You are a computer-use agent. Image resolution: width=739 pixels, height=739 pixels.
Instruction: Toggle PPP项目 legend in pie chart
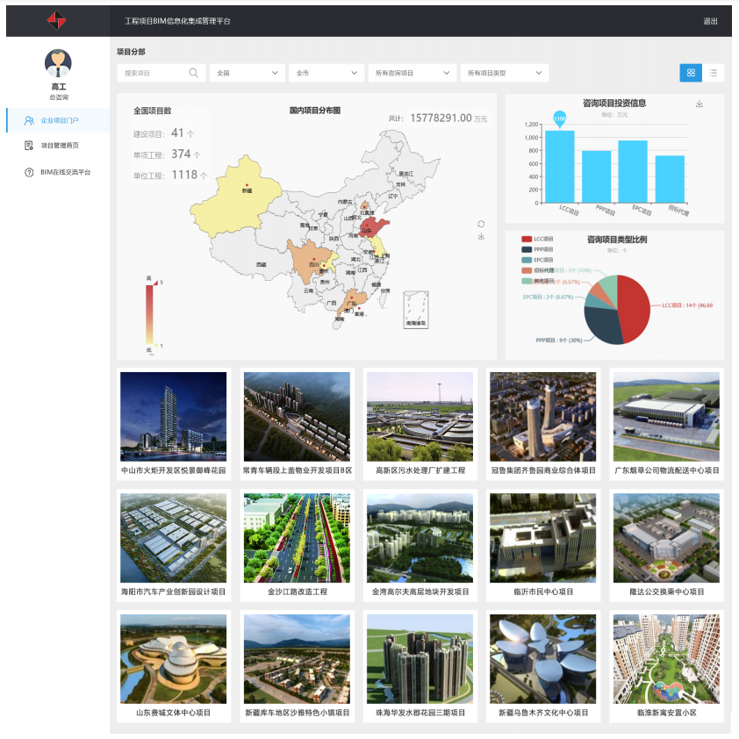point(537,249)
